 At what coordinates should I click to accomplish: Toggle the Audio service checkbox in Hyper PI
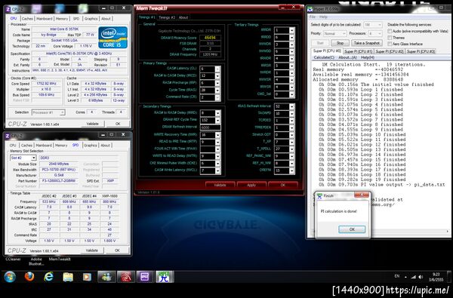click(390, 31)
